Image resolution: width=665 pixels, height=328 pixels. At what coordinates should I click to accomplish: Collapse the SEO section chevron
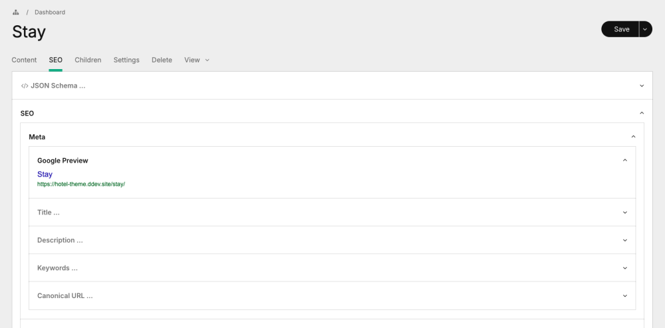[642, 114]
